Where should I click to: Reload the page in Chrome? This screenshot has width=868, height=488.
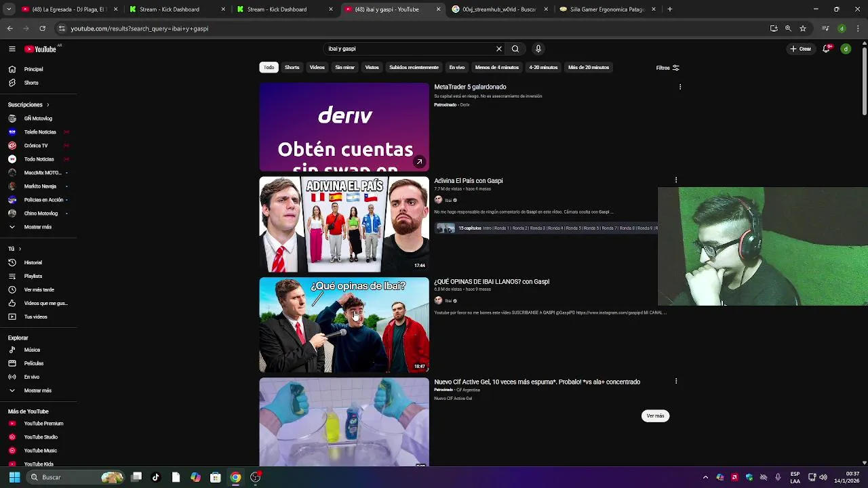click(42, 28)
